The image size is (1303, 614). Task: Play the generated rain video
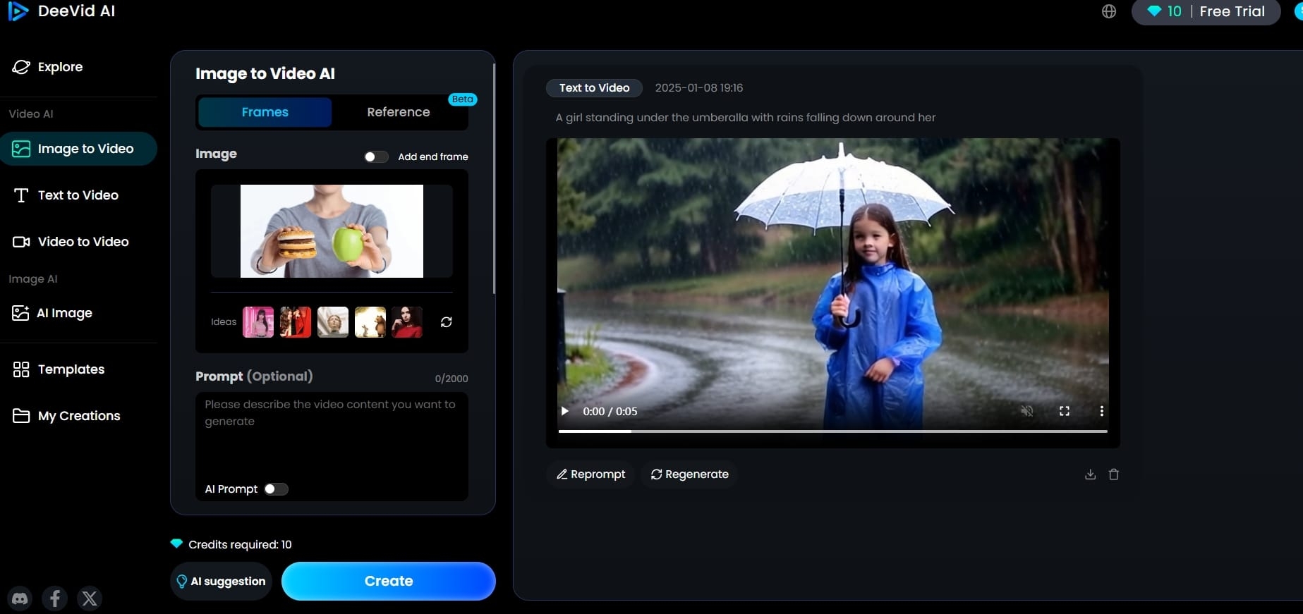565,411
